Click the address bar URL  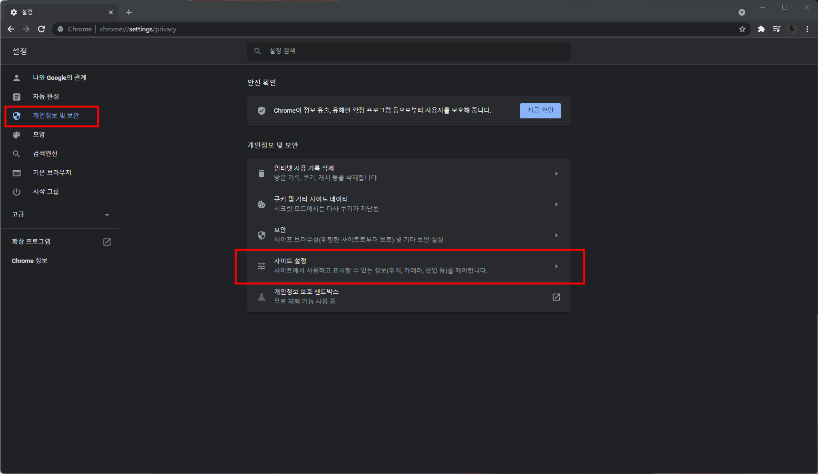click(x=138, y=29)
